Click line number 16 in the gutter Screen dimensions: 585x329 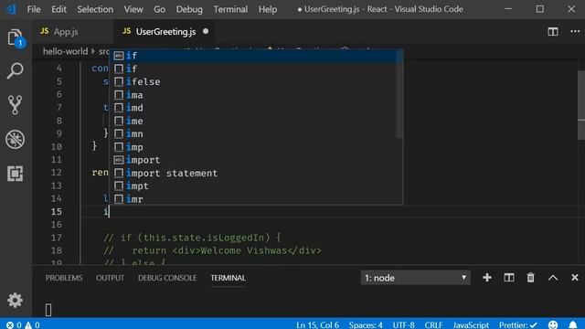[x=57, y=225]
